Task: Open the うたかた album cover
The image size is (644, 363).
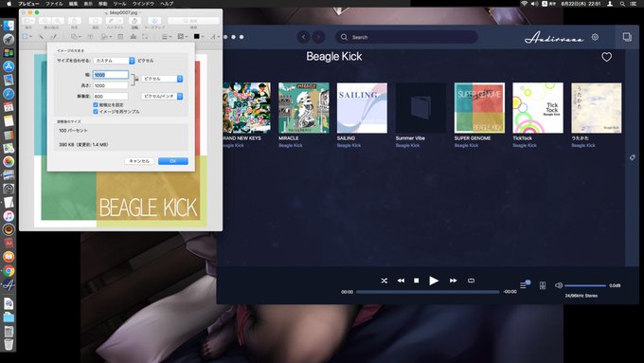Action: 597,108
